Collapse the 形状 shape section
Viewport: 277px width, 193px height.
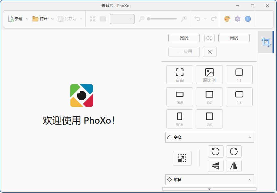tap(209, 180)
